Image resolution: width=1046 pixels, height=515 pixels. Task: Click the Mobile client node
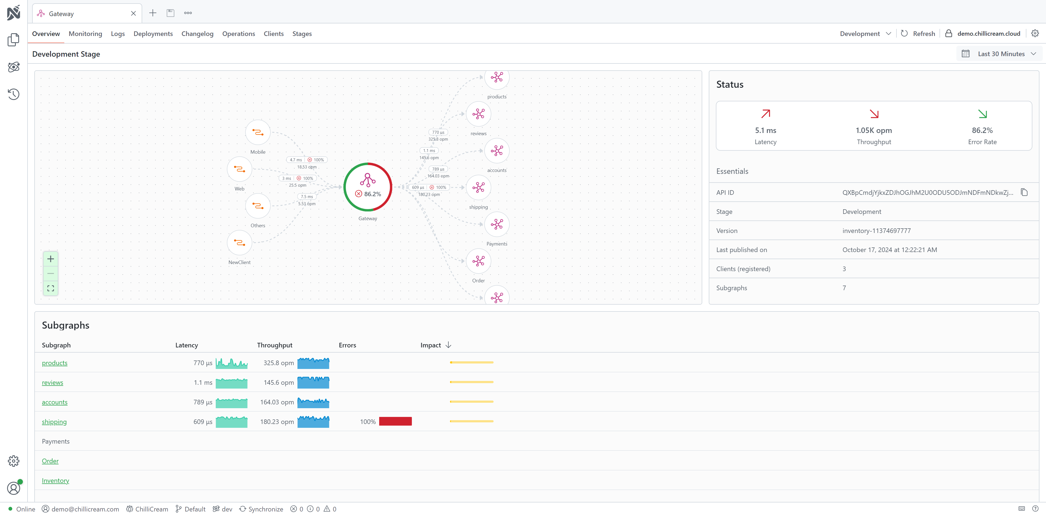pyautogui.click(x=258, y=132)
